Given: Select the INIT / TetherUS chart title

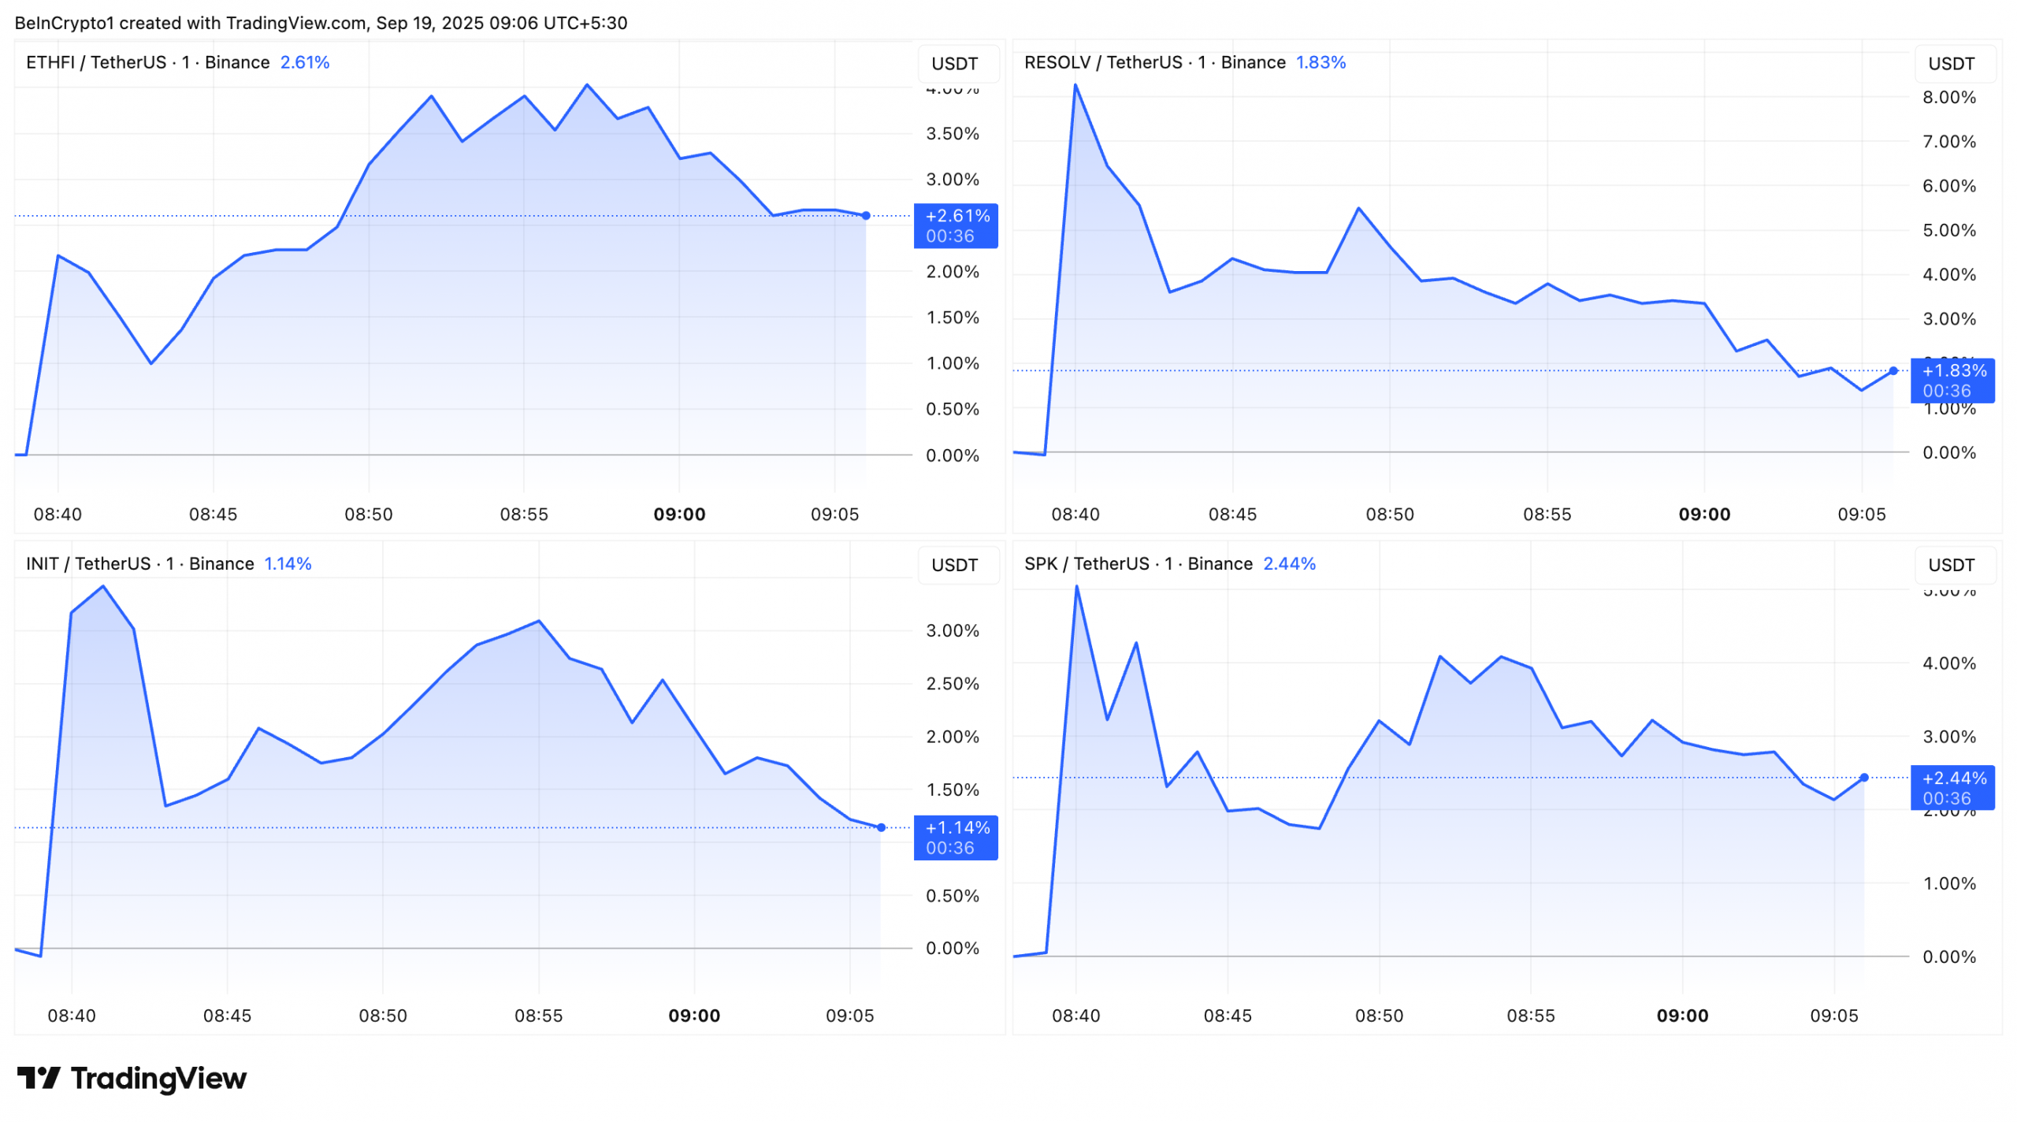Looking at the screenshot, I should tap(139, 563).
